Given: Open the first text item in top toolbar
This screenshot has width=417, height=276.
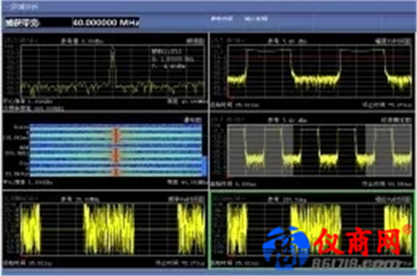Looking at the screenshot, I should (x=221, y=19).
